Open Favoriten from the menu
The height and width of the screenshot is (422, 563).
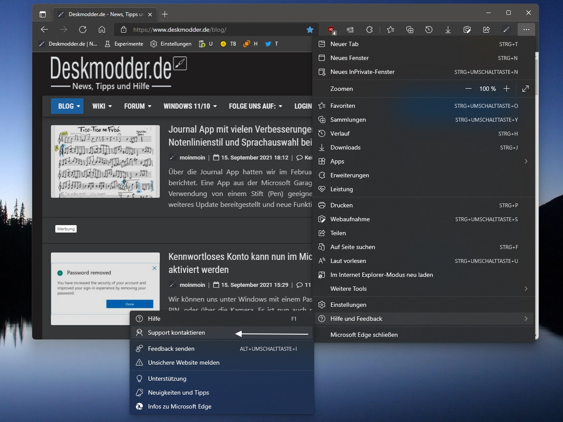click(x=424, y=106)
